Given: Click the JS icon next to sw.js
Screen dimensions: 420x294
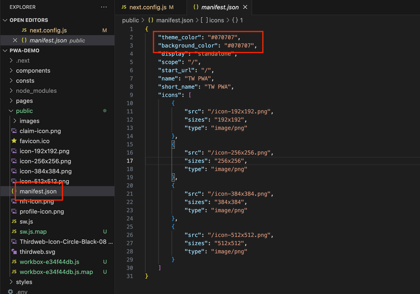Looking at the screenshot, I should coord(14,222).
